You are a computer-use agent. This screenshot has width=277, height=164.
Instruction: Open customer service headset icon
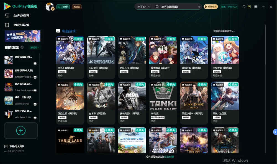(244, 7)
